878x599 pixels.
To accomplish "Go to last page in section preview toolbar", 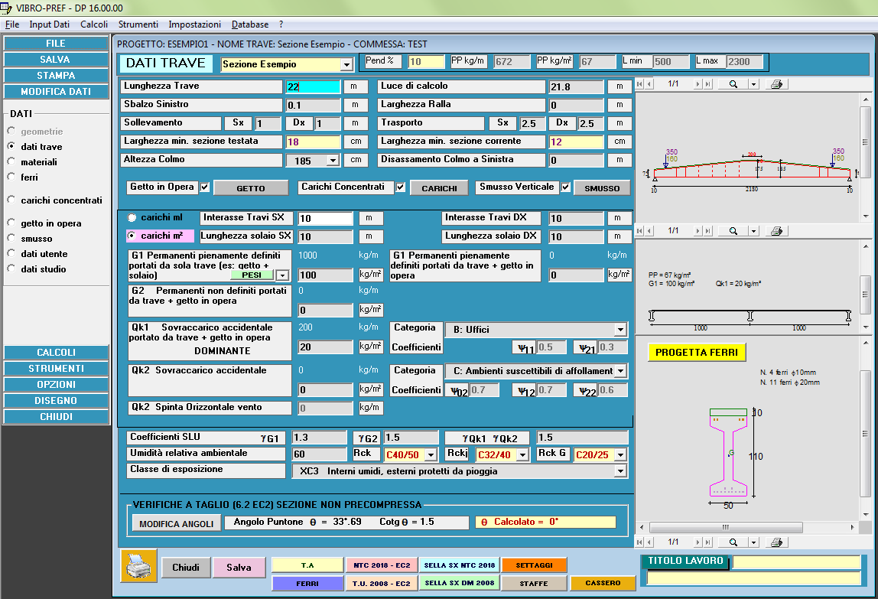I will coord(707,542).
